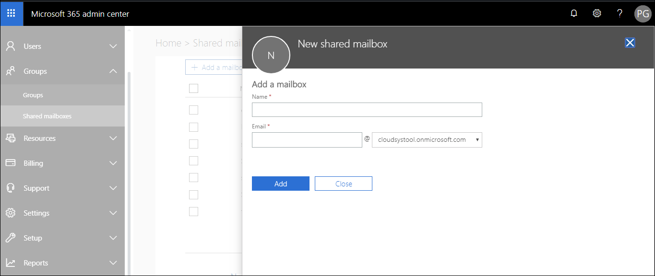Open the Groups sub-item
The height and width of the screenshot is (276, 655).
point(62,95)
